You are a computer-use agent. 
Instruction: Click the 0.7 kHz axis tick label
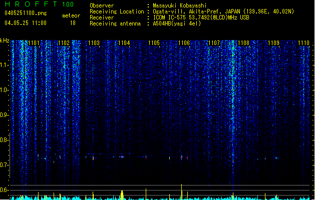pyautogui.click(x=4, y=165)
